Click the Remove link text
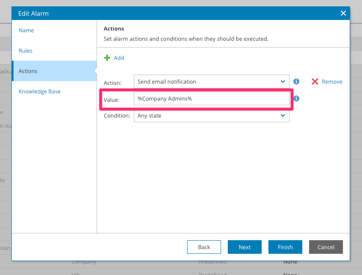This screenshot has width=362, height=275. [332, 81]
